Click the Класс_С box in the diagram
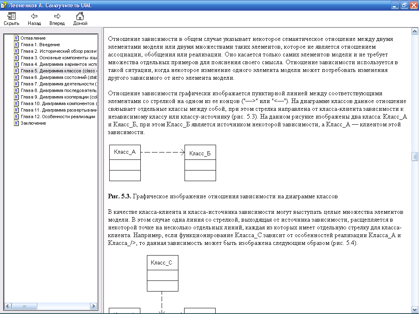 pos(162,273)
